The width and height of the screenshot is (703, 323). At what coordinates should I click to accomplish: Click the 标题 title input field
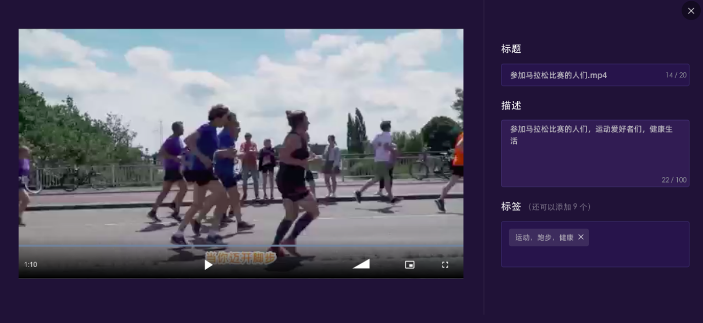tap(582, 75)
